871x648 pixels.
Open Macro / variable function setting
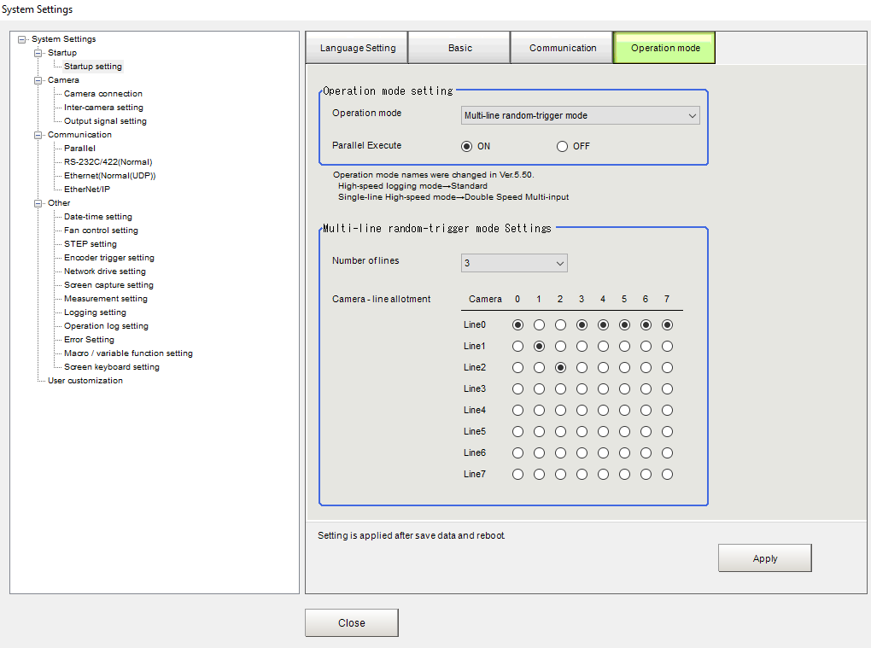pos(128,353)
